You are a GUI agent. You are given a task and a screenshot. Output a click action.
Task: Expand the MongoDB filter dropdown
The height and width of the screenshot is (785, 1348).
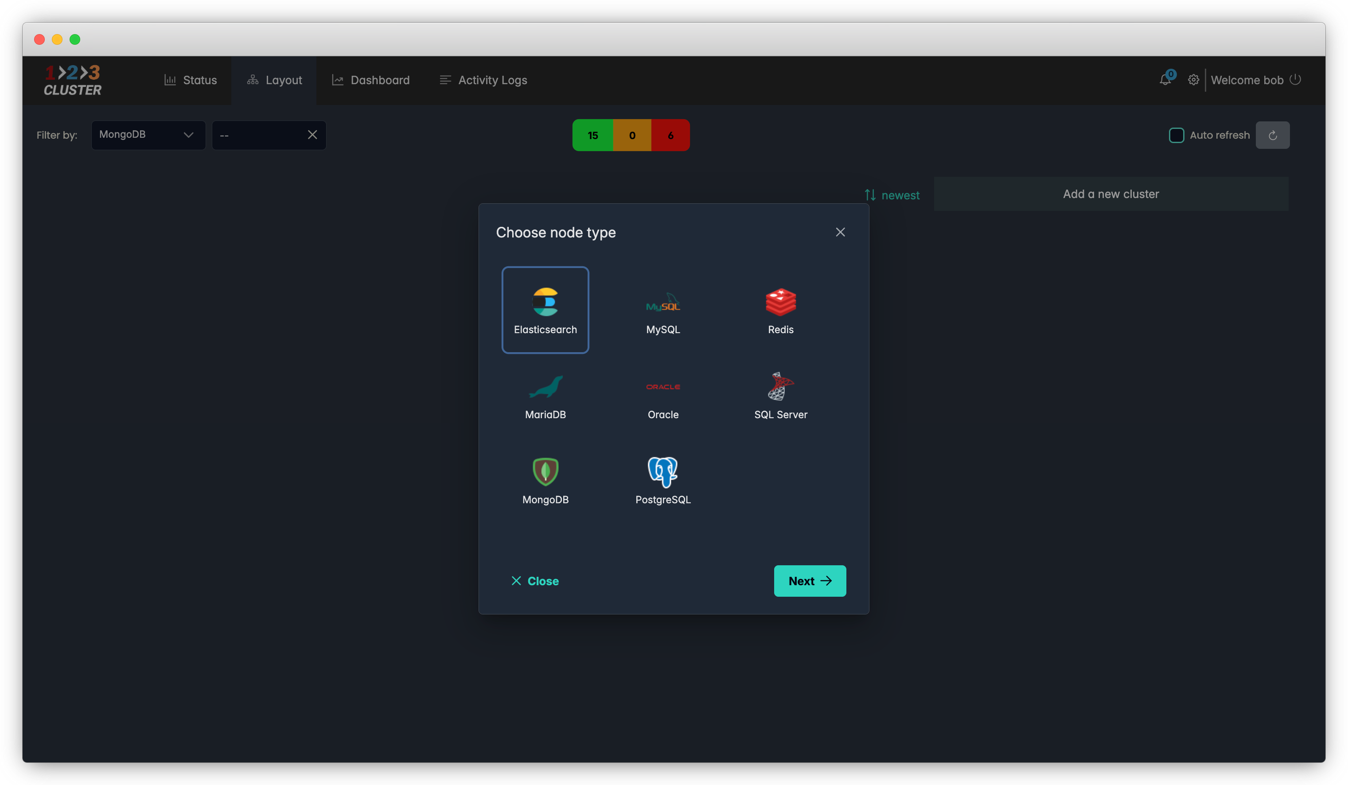pyautogui.click(x=148, y=135)
